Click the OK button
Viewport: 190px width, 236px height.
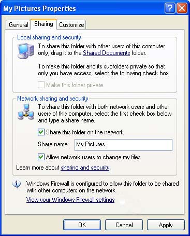[x=82, y=225]
